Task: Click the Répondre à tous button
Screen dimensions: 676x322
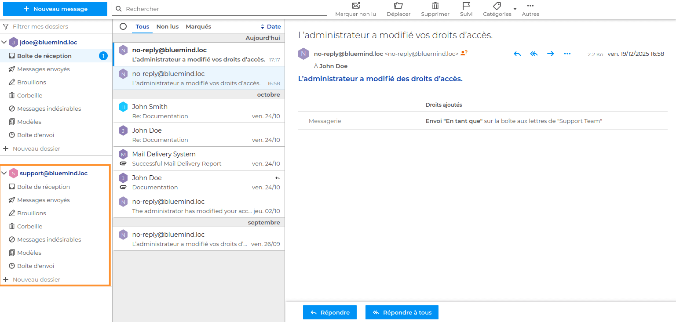Action: pos(402,312)
